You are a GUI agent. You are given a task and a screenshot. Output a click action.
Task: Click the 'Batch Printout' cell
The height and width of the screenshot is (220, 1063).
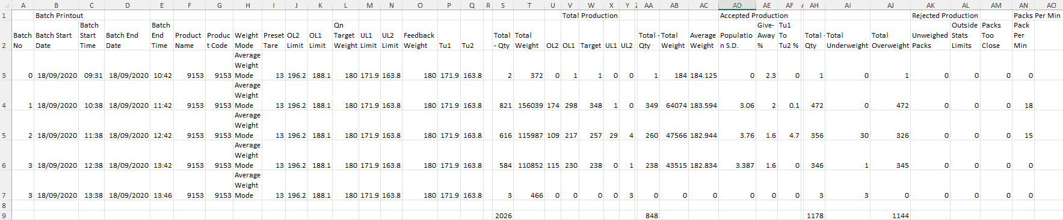click(x=59, y=16)
